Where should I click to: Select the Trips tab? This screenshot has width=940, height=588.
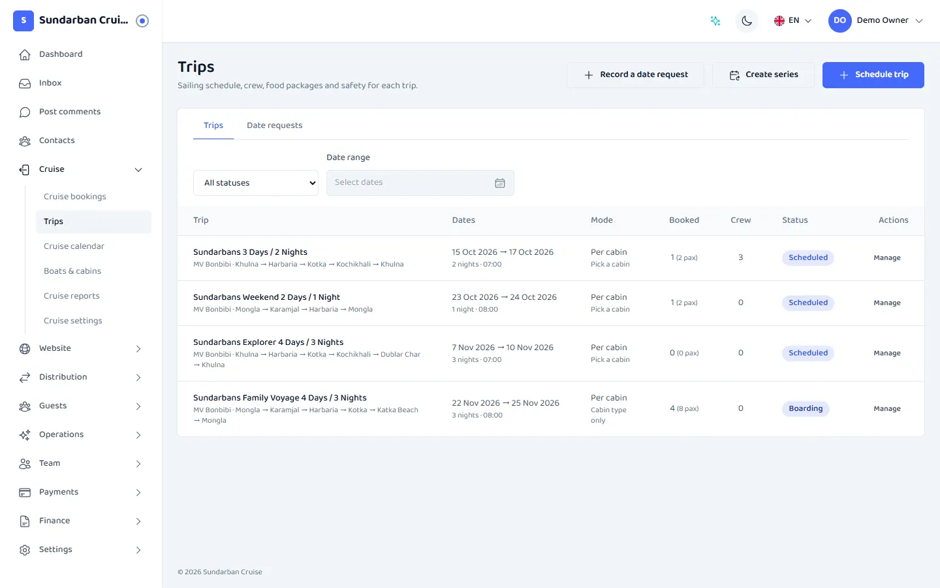click(213, 125)
